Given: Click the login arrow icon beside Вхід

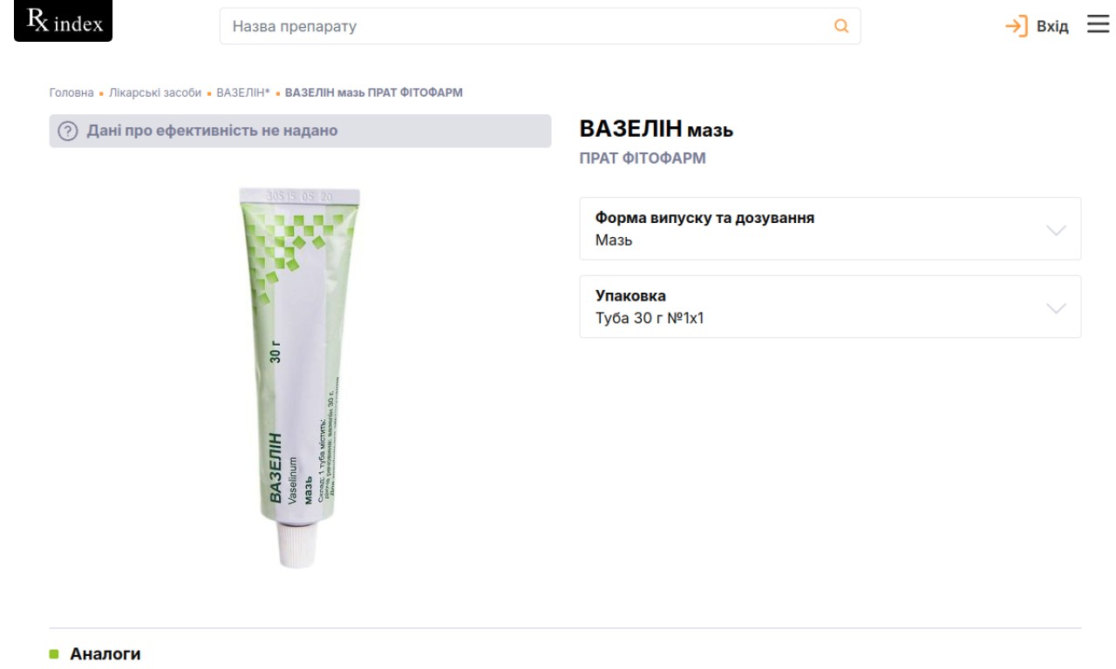Looking at the screenshot, I should (1017, 26).
